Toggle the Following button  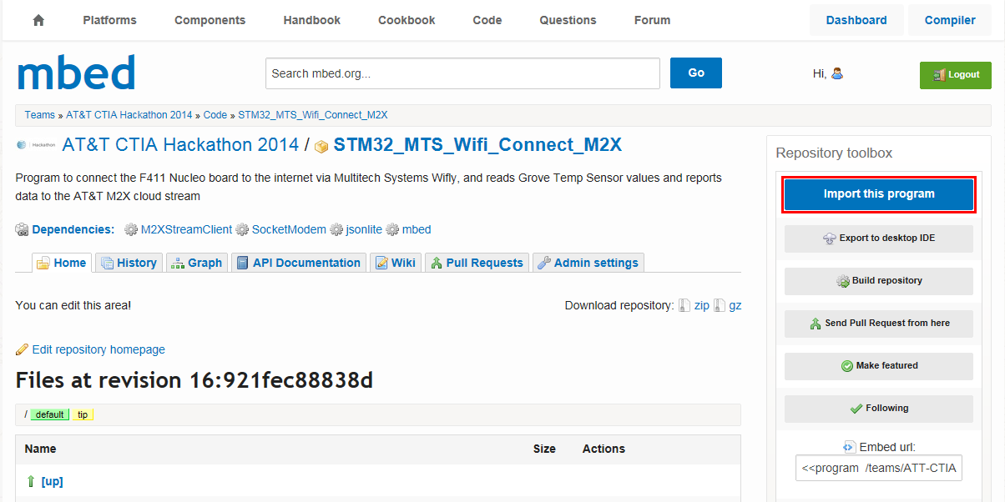point(878,409)
